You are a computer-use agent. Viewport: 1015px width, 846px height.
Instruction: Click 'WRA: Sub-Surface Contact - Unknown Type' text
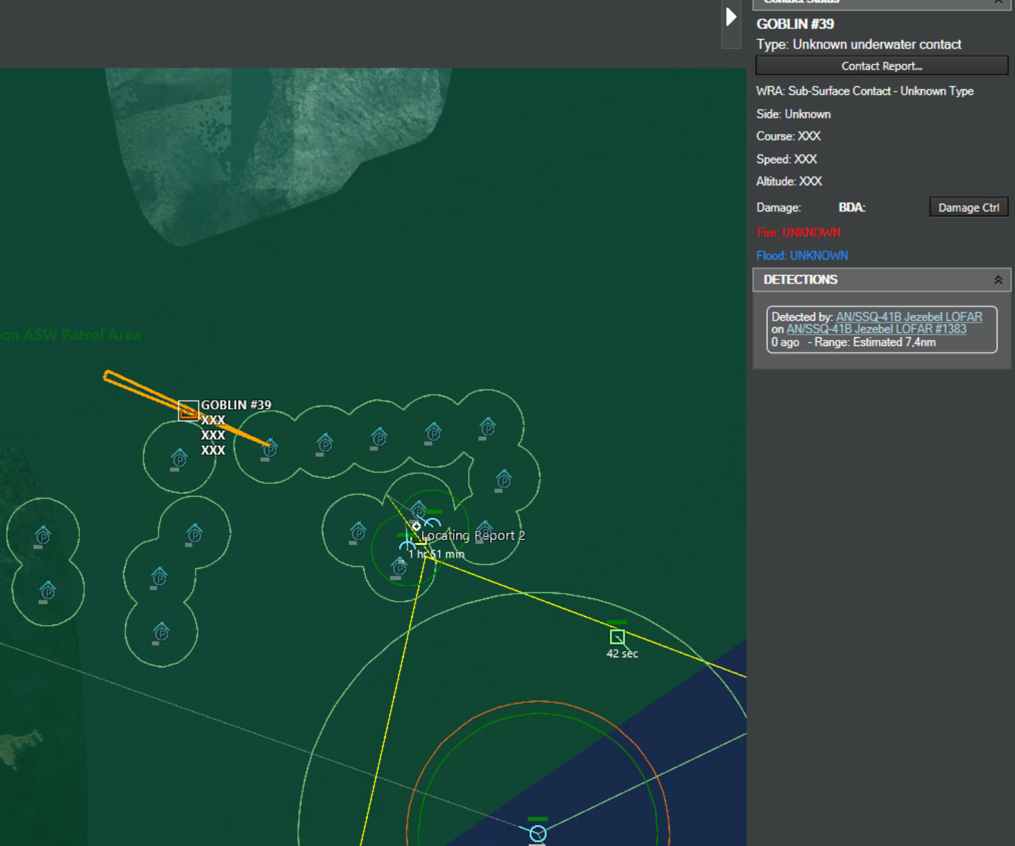(864, 91)
